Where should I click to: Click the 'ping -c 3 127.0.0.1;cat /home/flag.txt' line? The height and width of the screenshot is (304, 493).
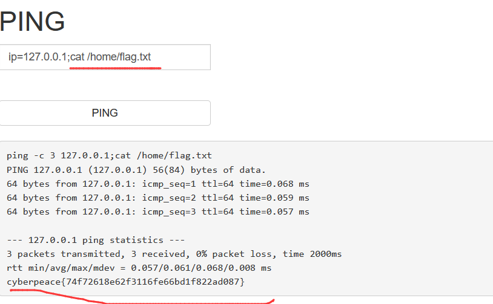[109, 155]
